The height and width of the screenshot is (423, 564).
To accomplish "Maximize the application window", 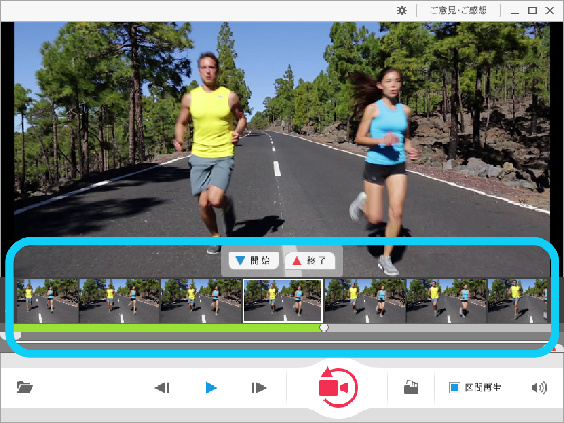I will pos(532,11).
